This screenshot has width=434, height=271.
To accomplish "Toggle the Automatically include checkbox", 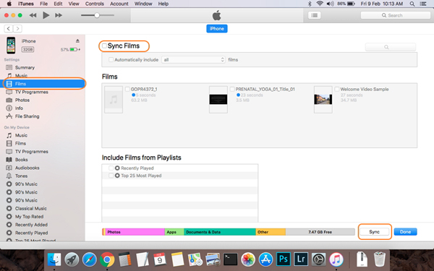I will [111, 60].
